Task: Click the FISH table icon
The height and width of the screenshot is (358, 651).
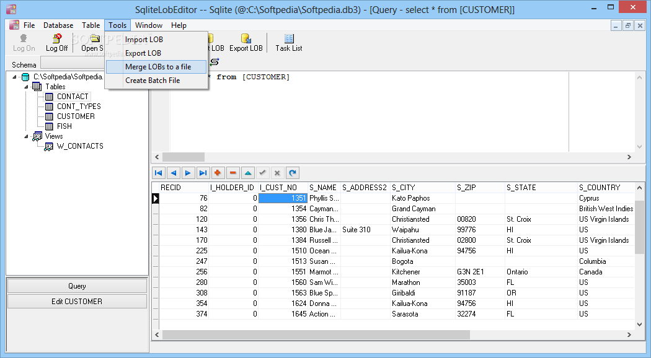Action: pos(49,126)
